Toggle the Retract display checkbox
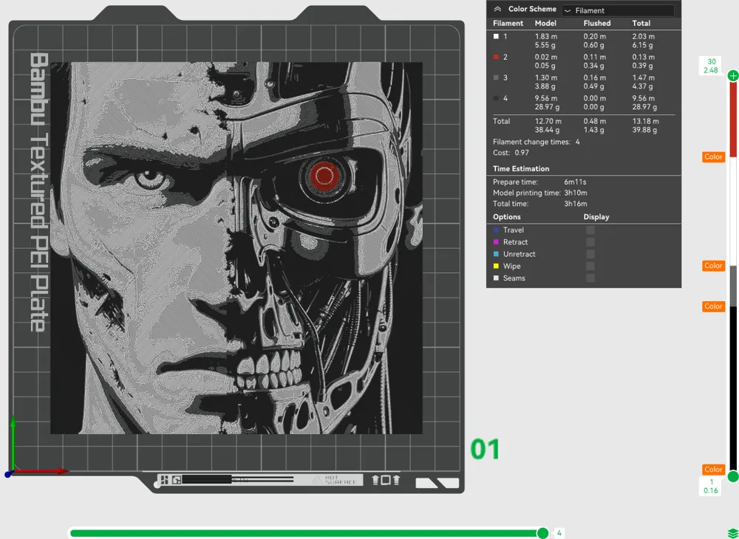 pyautogui.click(x=590, y=241)
